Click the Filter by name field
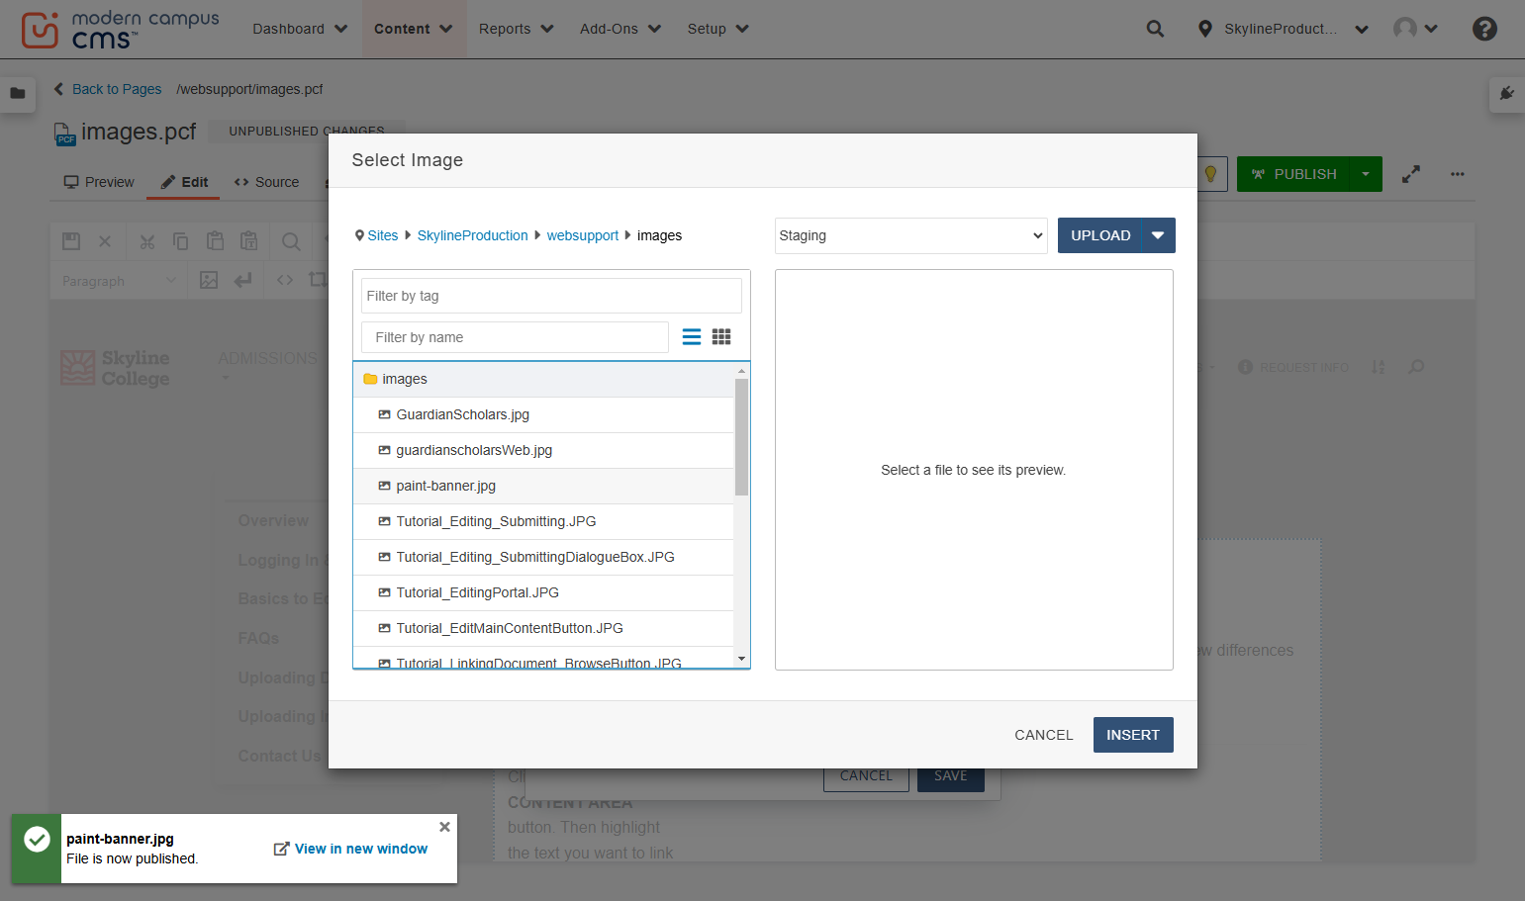Viewport: 1525px width, 901px height. click(x=515, y=337)
